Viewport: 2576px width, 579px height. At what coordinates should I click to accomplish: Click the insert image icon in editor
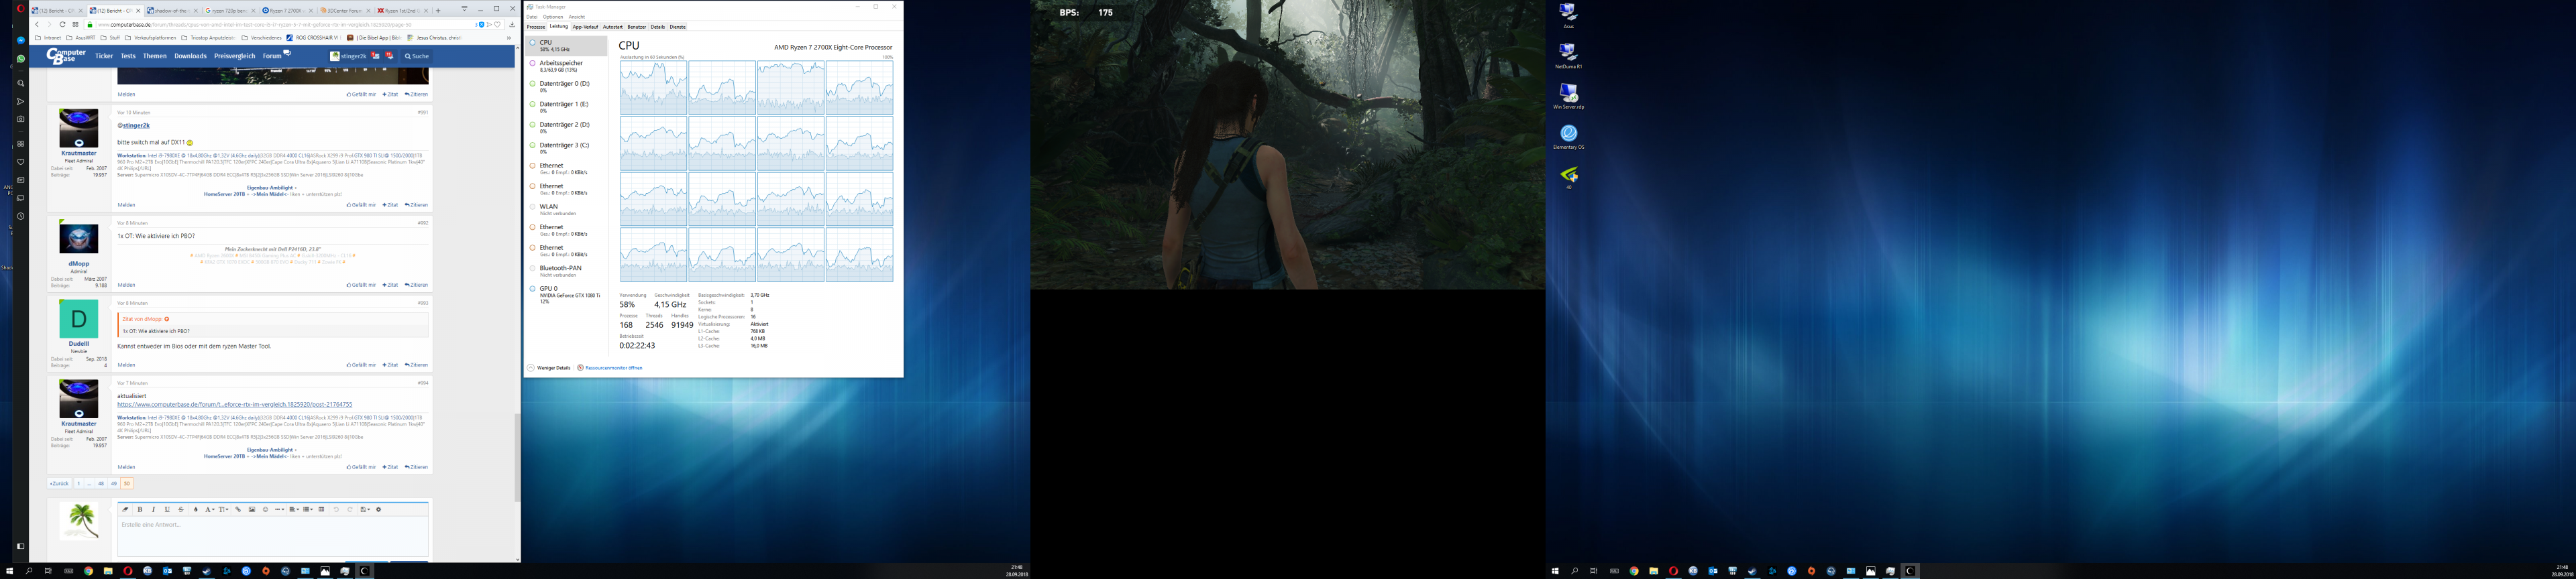tap(252, 509)
